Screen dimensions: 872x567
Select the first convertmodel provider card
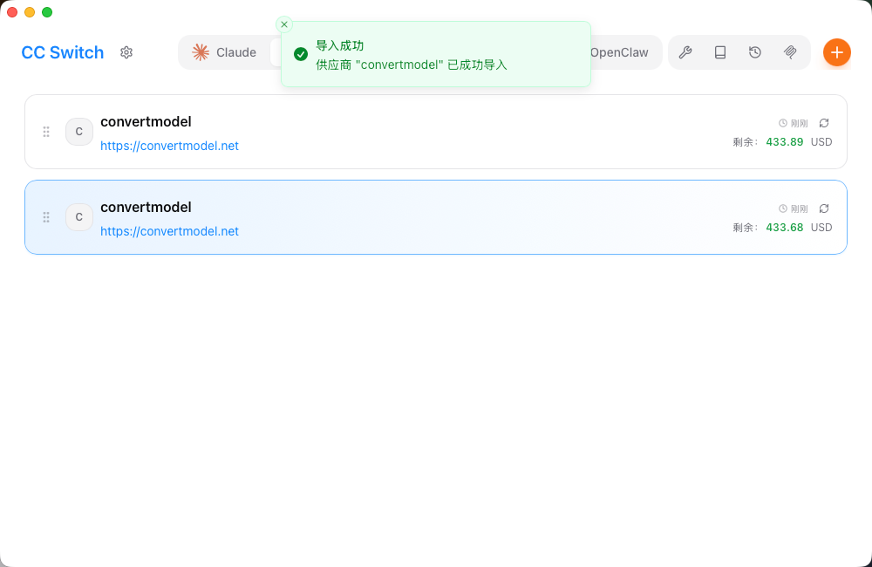(436, 132)
